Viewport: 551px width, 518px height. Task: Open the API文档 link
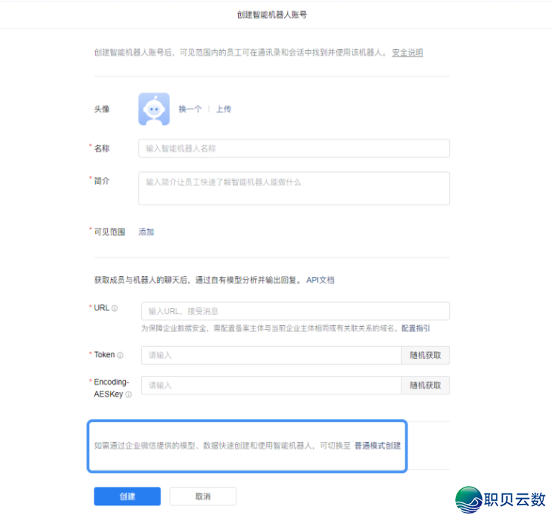[320, 281]
